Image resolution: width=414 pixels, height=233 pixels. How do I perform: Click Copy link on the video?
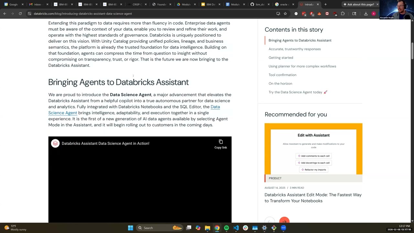(x=221, y=144)
